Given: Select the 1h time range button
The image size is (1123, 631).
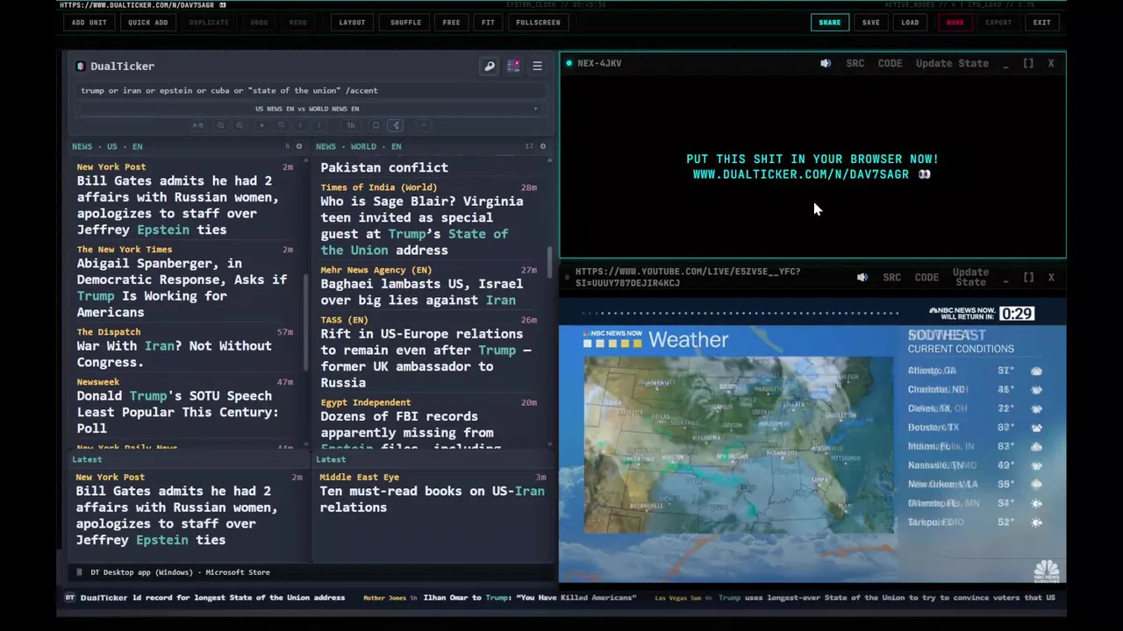Looking at the screenshot, I should pyautogui.click(x=351, y=125).
